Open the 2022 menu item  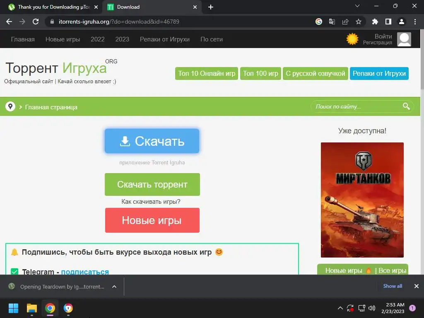[98, 39]
